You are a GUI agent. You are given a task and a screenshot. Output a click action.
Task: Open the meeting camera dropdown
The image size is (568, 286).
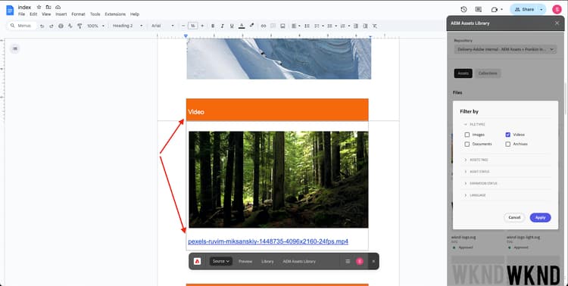click(x=497, y=9)
